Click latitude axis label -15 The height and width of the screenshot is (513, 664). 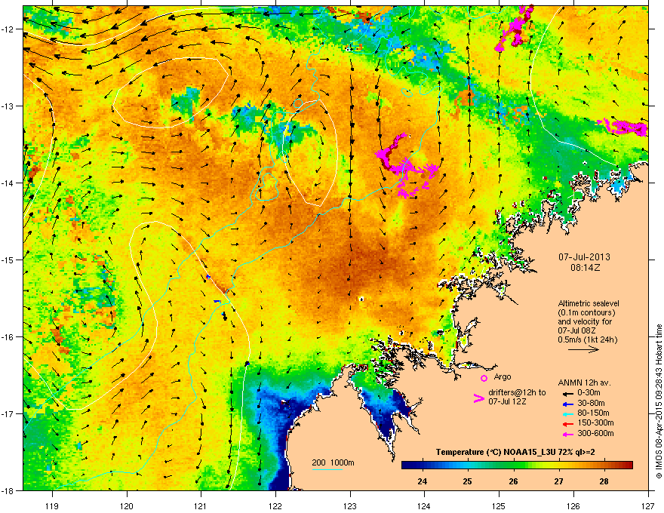coord(8,260)
